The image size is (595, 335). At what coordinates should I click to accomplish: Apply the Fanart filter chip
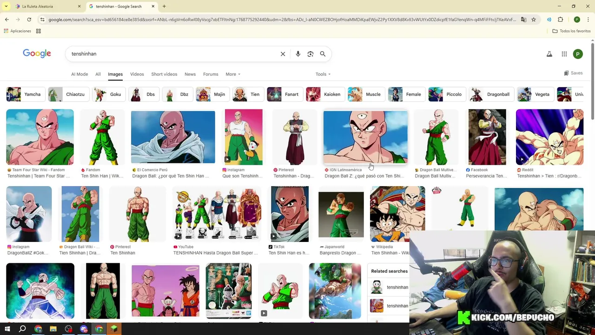coord(284,94)
